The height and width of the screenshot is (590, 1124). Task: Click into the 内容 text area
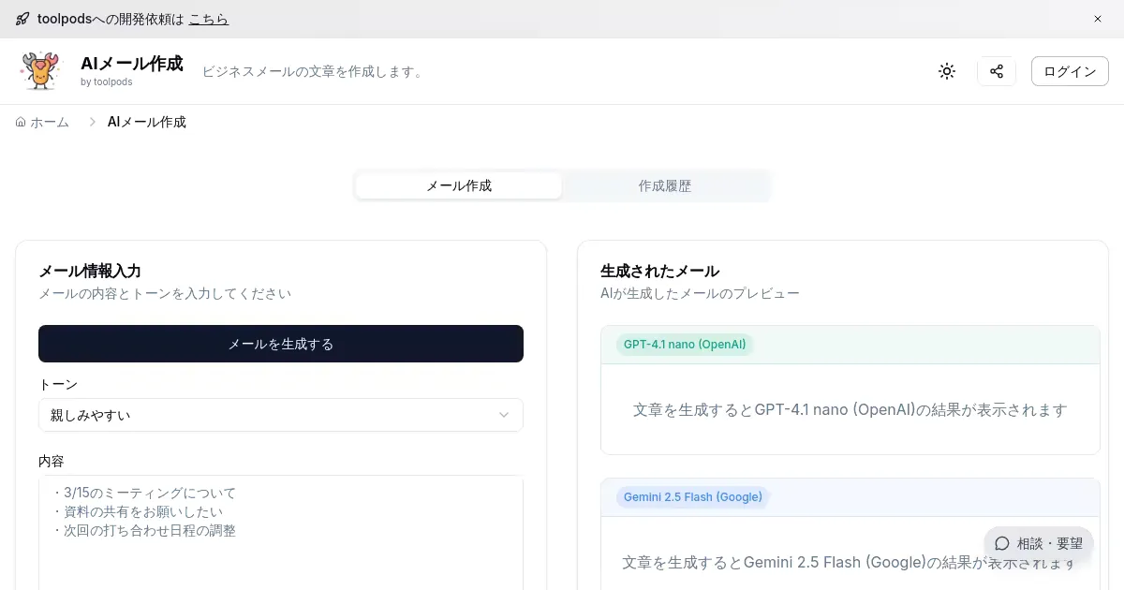click(280, 553)
